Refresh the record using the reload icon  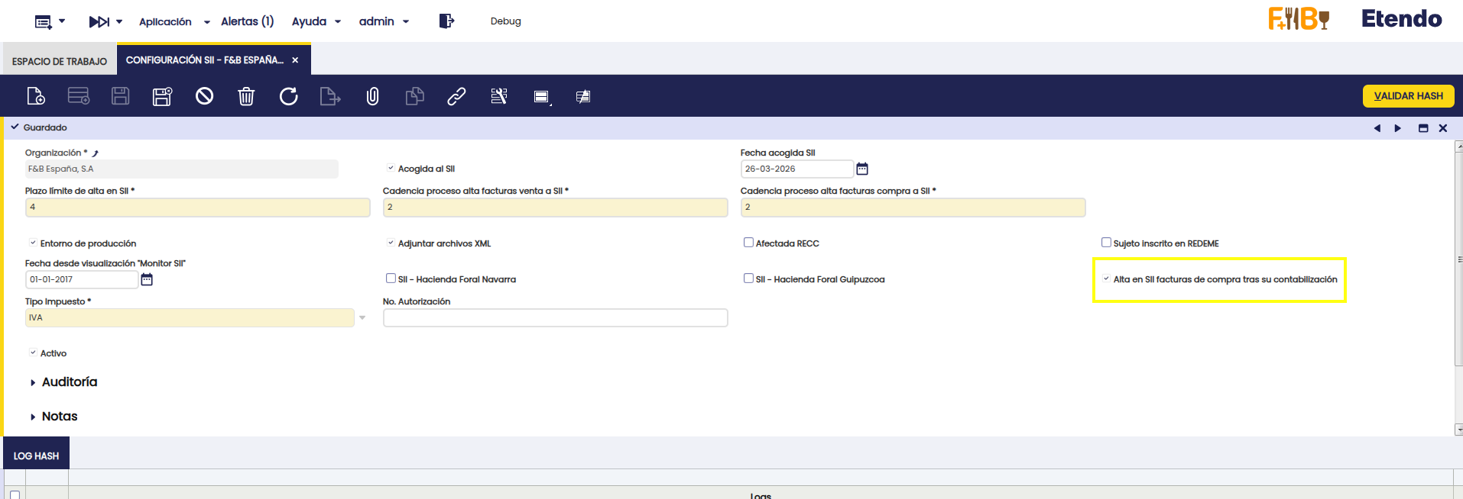click(x=288, y=96)
